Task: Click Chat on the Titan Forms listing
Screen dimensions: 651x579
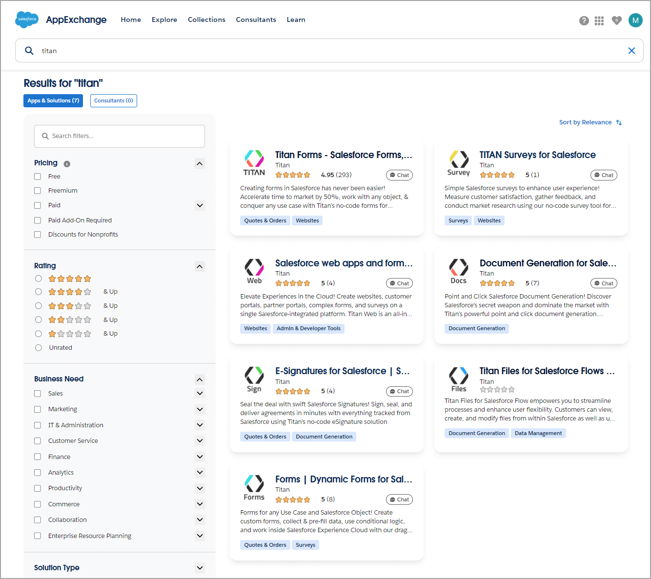Action: tap(399, 175)
